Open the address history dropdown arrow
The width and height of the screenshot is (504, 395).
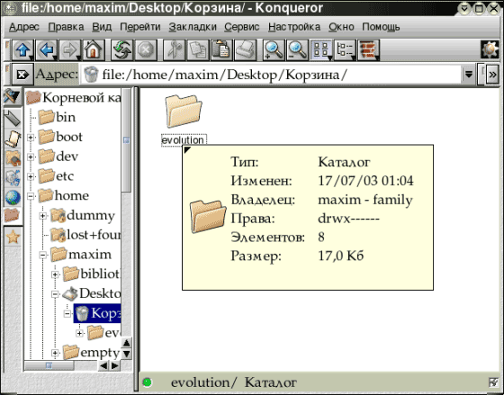[x=469, y=75]
